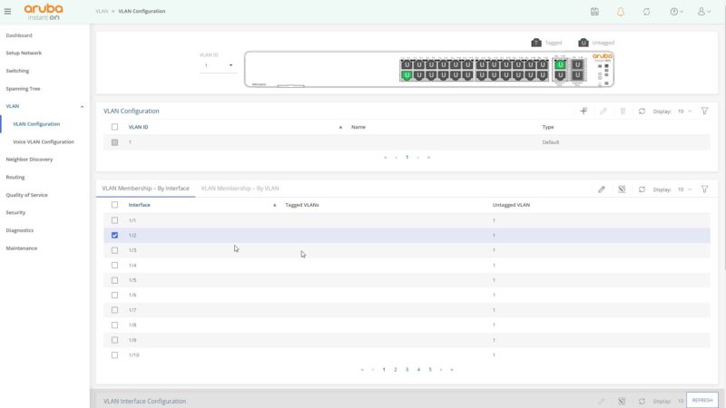Click edit pencil in VLAN Membership panel
726x408 pixels.
click(x=602, y=189)
